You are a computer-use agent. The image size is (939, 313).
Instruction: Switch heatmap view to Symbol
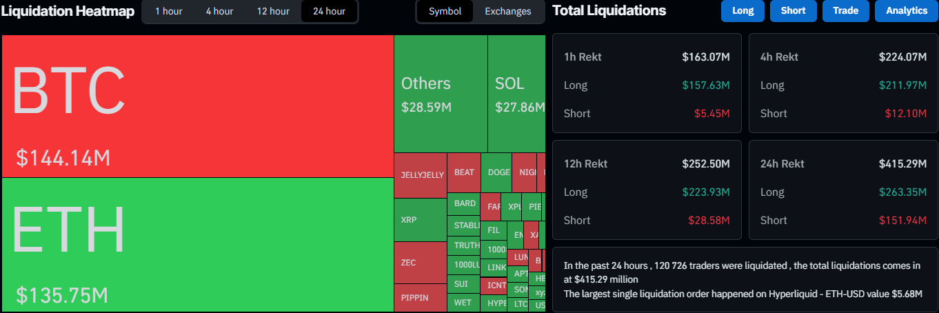(445, 11)
